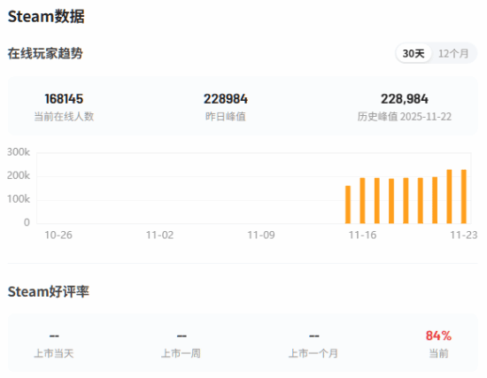
Task: Select the first, shortest orange bar
Action: point(348,204)
